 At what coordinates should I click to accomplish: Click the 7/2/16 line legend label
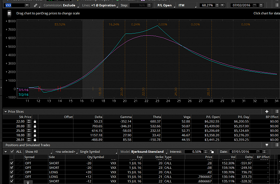[23, 95]
